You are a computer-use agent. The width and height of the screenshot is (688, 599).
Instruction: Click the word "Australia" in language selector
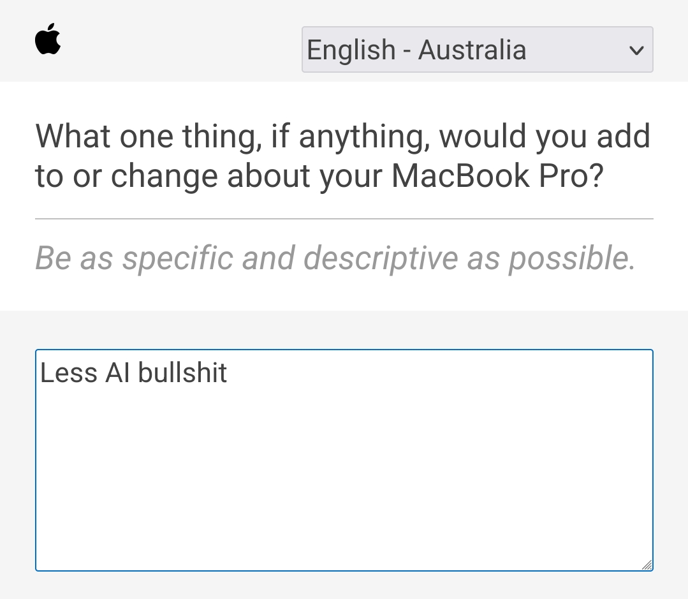tap(472, 50)
